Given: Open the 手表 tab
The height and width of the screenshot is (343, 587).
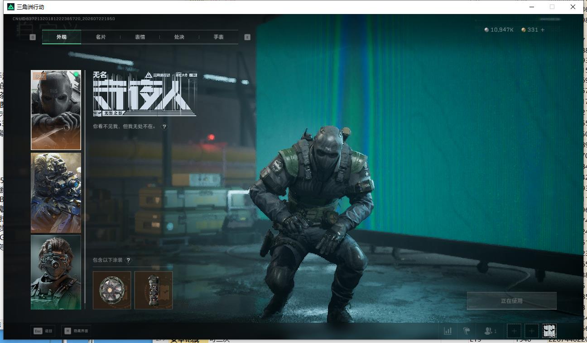Looking at the screenshot, I should tap(219, 37).
